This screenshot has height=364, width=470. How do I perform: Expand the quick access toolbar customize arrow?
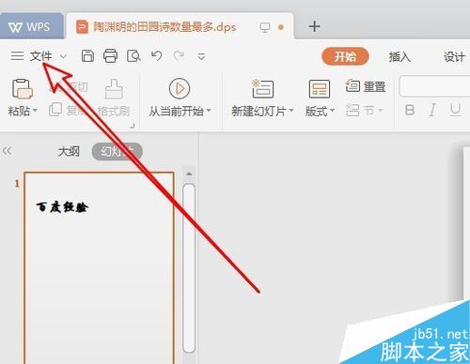201,56
